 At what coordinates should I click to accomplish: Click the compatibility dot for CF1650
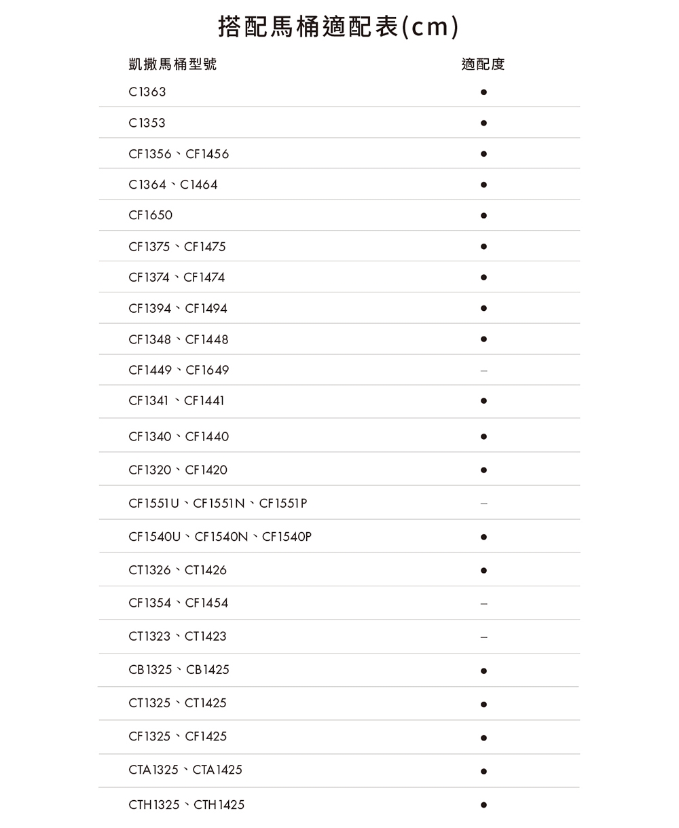tap(483, 216)
